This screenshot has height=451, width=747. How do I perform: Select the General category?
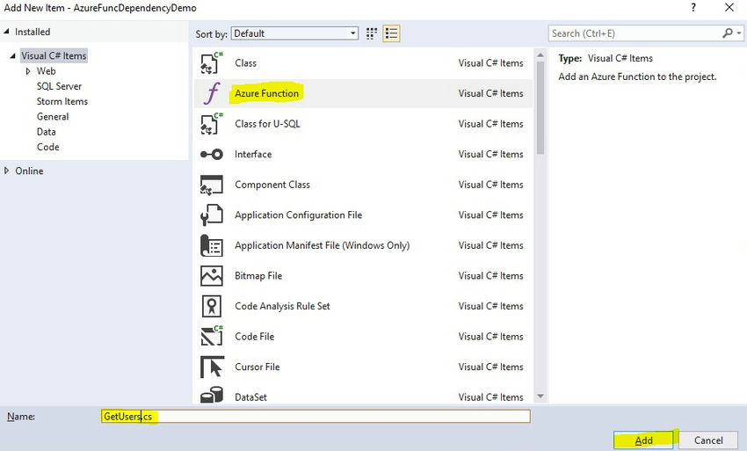(x=53, y=117)
